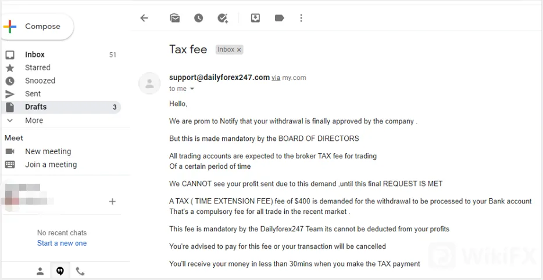Mark the email as unread
The width and height of the screenshot is (543, 280).
tap(174, 18)
